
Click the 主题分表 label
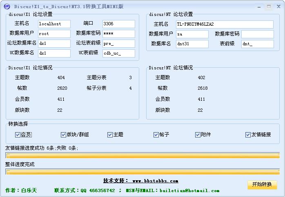point(96,77)
